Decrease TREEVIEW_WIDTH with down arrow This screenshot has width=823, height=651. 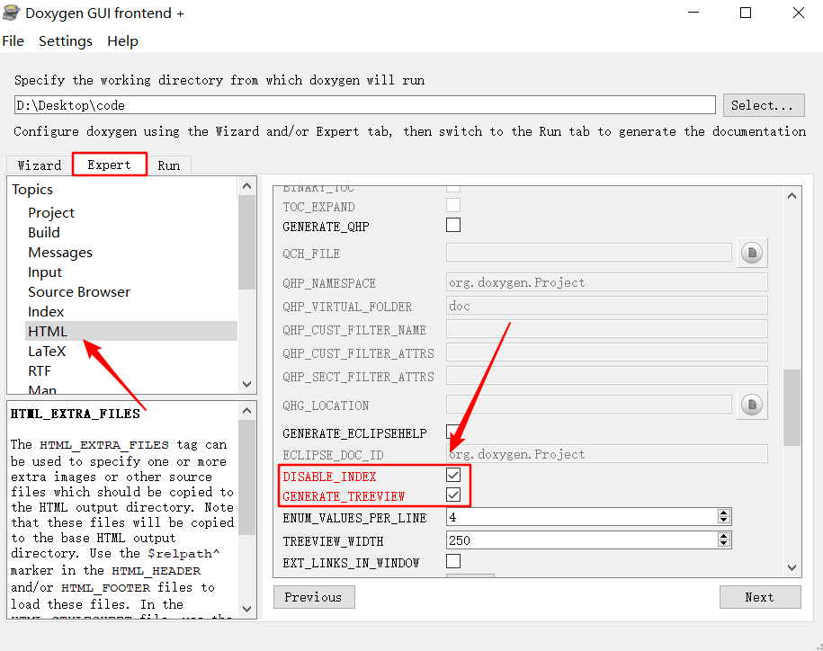point(724,543)
